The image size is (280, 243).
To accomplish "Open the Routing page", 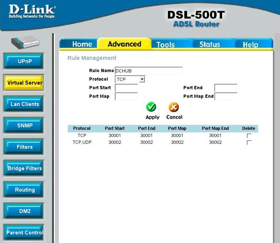I will pos(24,189).
